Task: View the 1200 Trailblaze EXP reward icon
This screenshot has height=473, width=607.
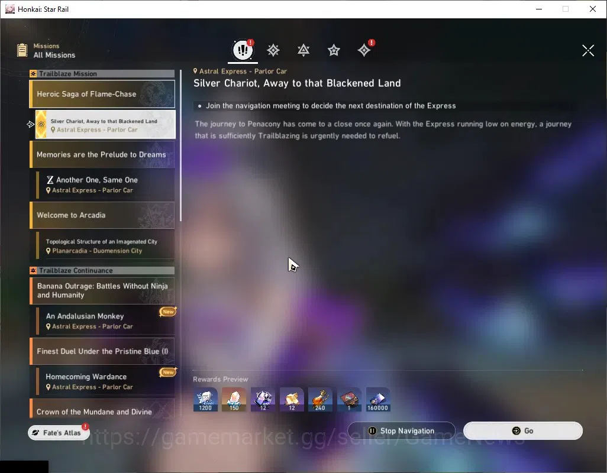Action: [x=205, y=400]
